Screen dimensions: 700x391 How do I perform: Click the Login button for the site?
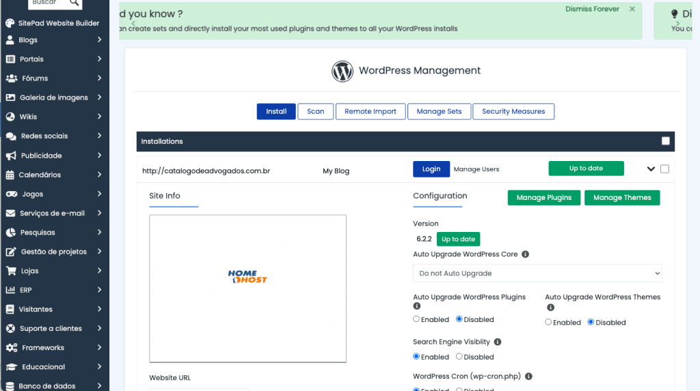[431, 169]
